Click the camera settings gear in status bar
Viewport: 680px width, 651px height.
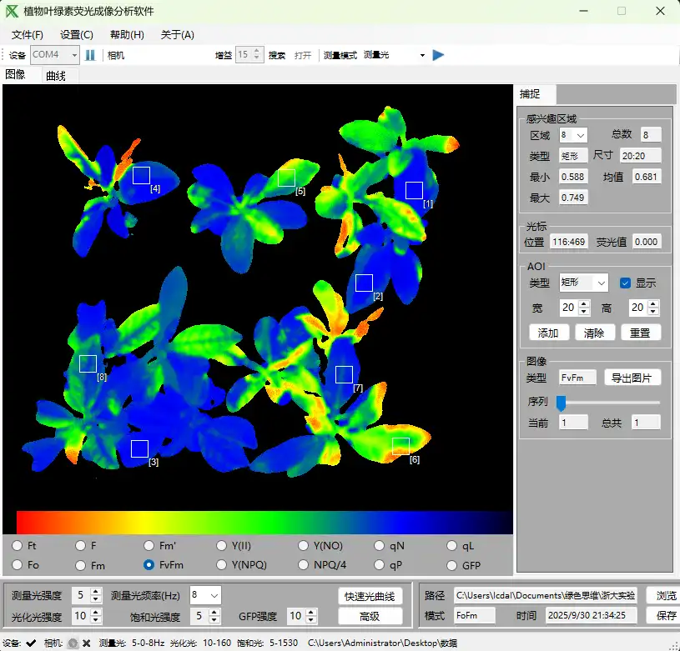(x=73, y=643)
